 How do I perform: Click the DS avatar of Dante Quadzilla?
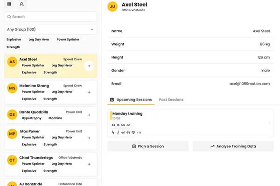pyautogui.click(x=12, y=114)
